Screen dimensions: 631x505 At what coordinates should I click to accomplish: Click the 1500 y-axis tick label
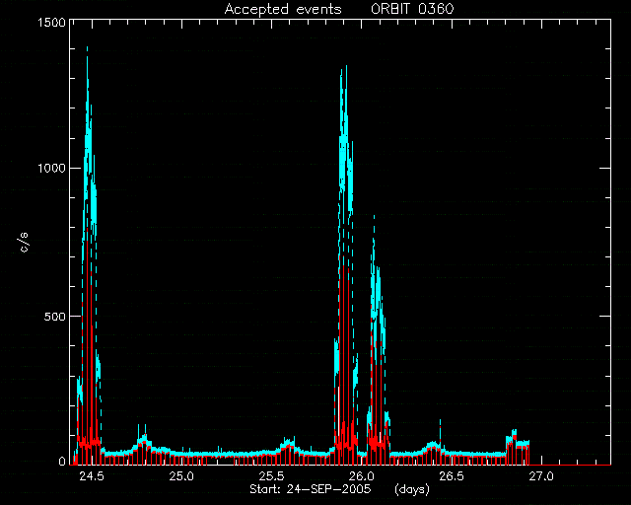(51, 22)
